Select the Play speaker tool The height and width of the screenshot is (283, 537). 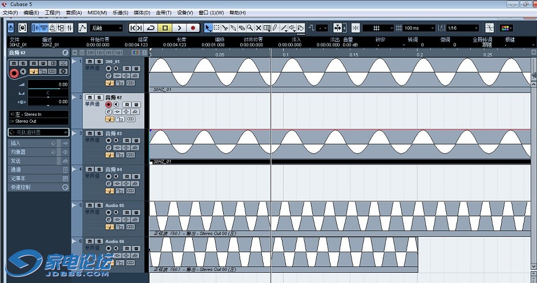coord(292,28)
